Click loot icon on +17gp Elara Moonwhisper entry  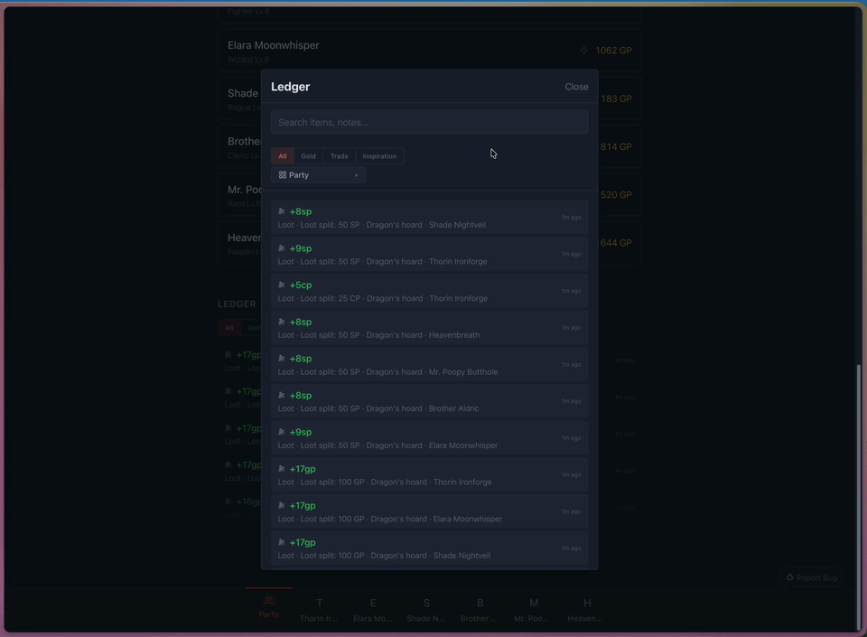pyautogui.click(x=282, y=505)
